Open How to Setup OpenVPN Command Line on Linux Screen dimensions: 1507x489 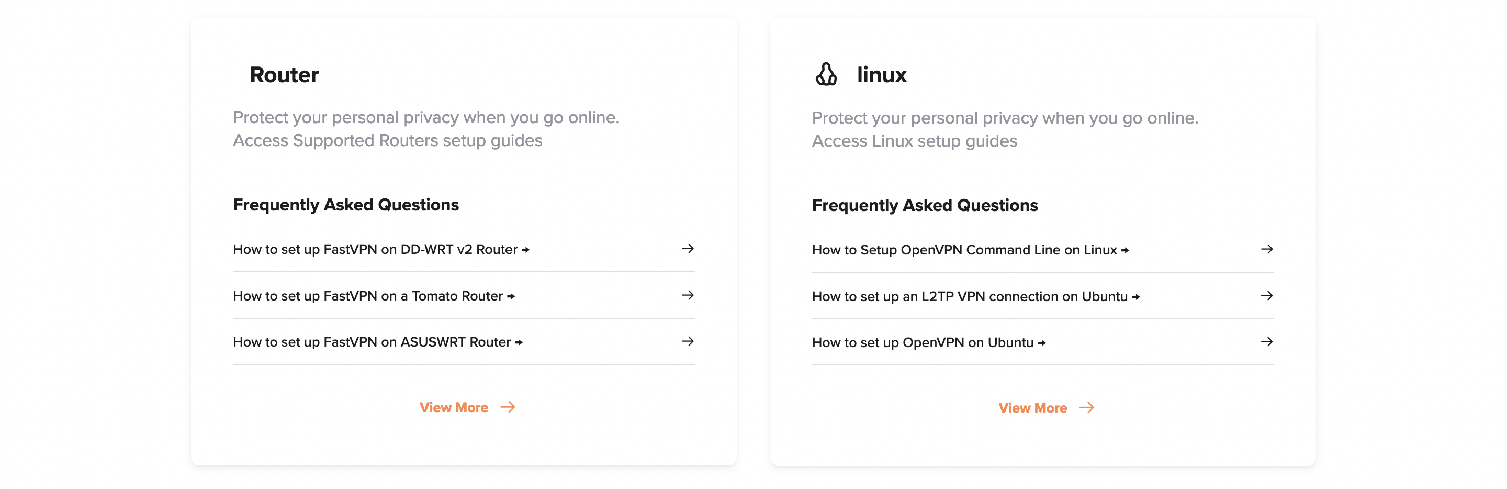970,250
